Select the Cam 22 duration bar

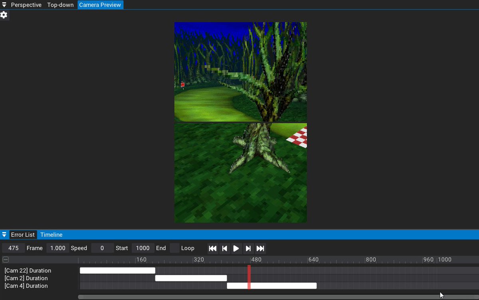click(117, 270)
